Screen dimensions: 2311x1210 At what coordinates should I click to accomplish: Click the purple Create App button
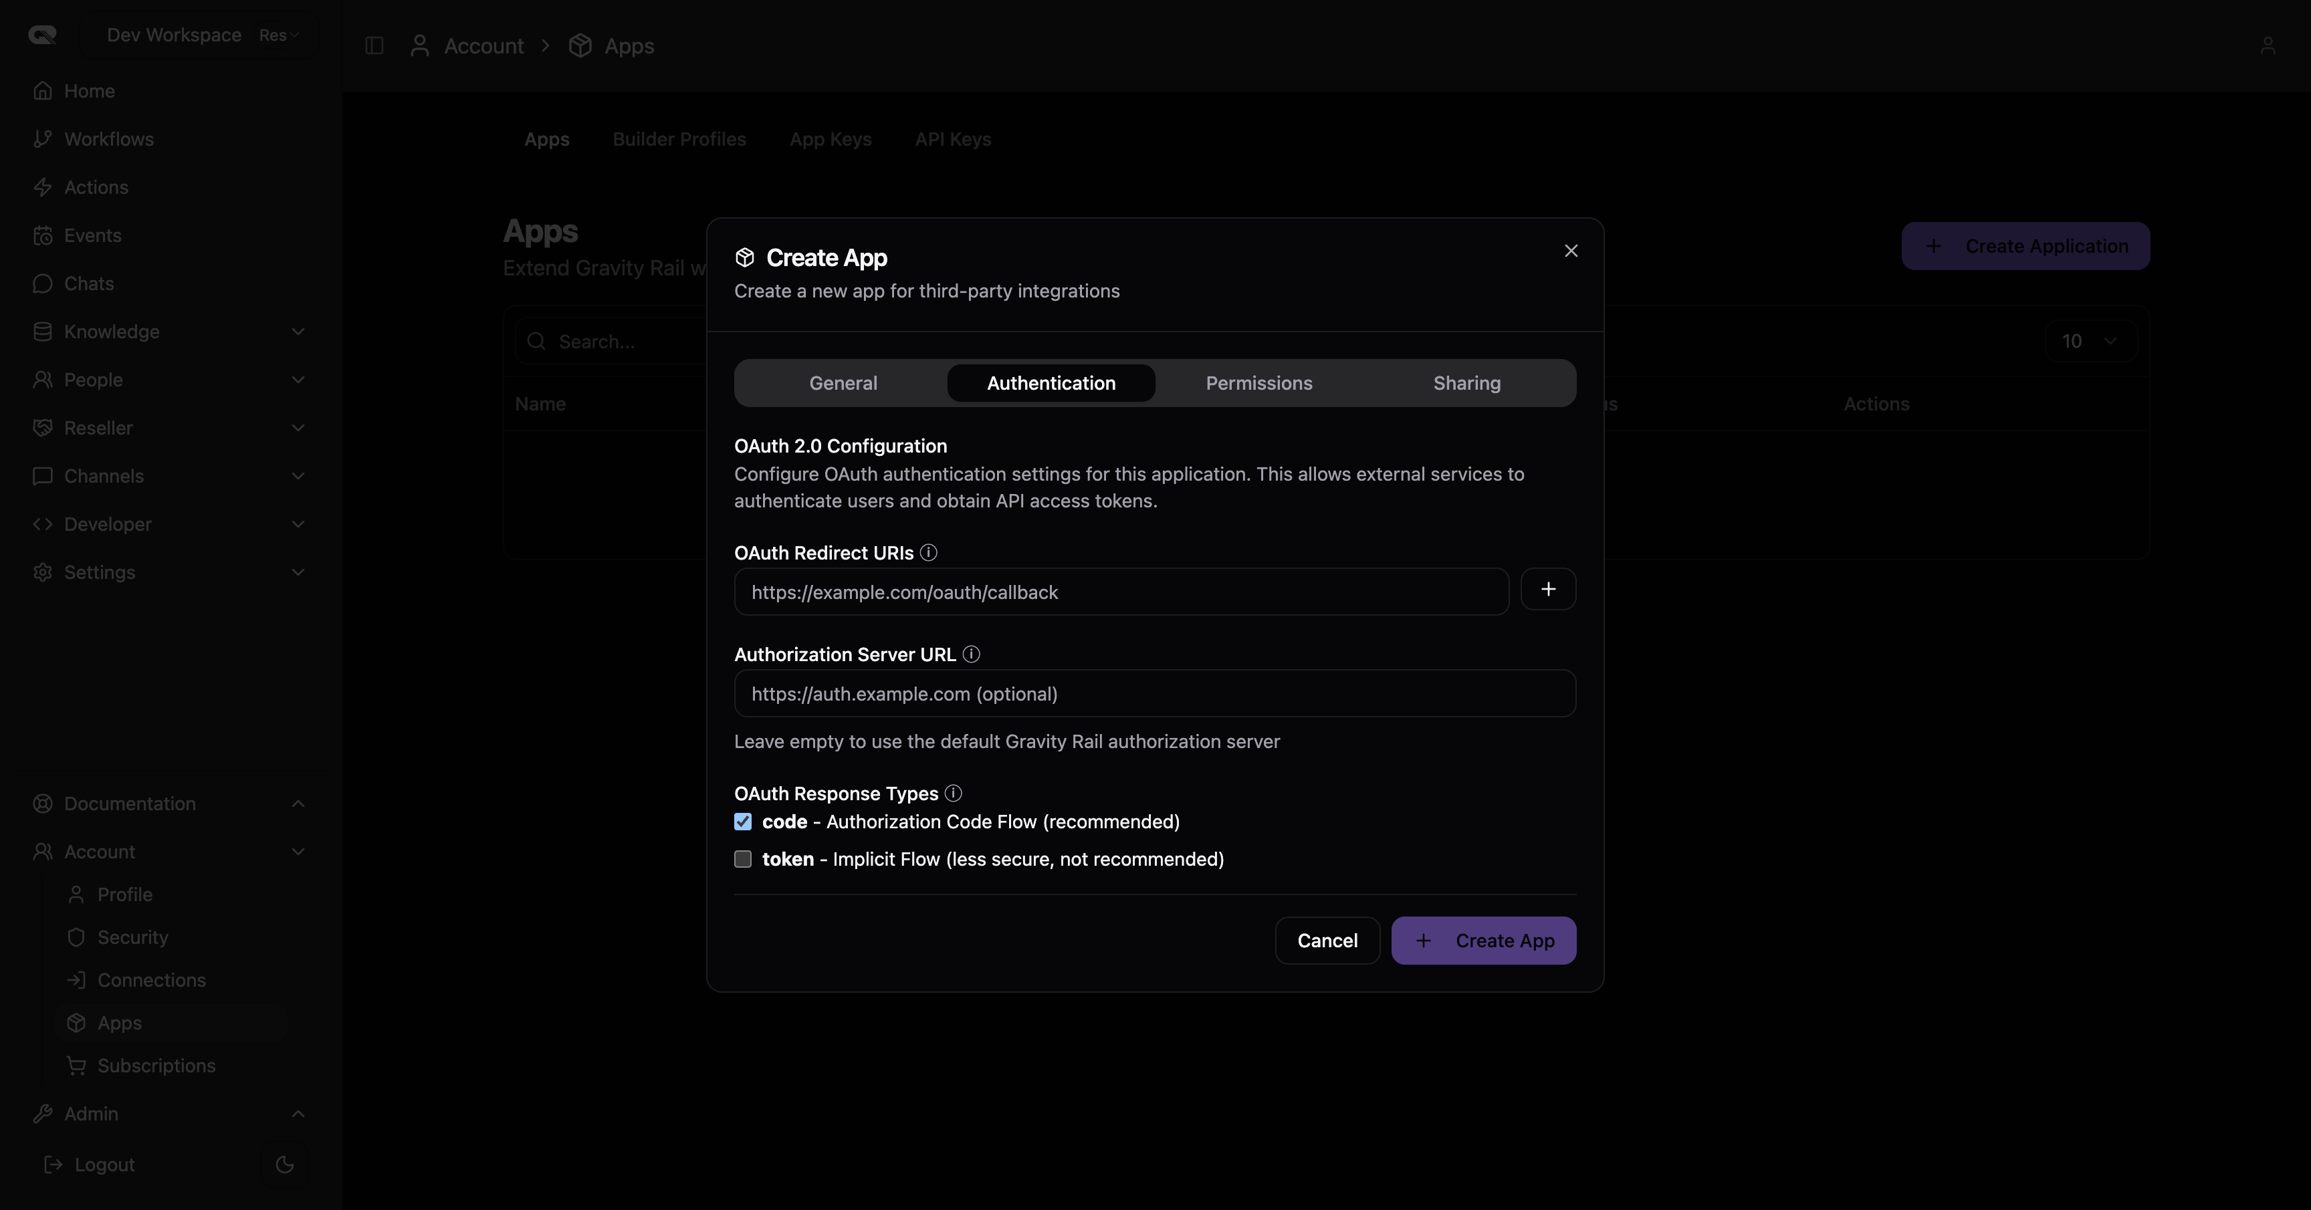click(x=1483, y=940)
